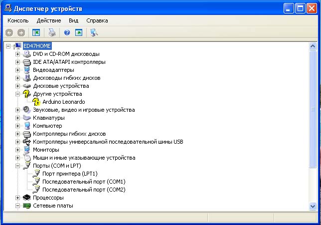Collapse the Порты (COM и LPT) category
The width and height of the screenshot is (321, 225).
point(18,166)
